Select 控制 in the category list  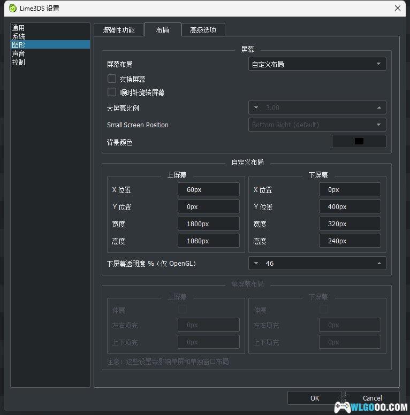pyautogui.click(x=50, y=62)
